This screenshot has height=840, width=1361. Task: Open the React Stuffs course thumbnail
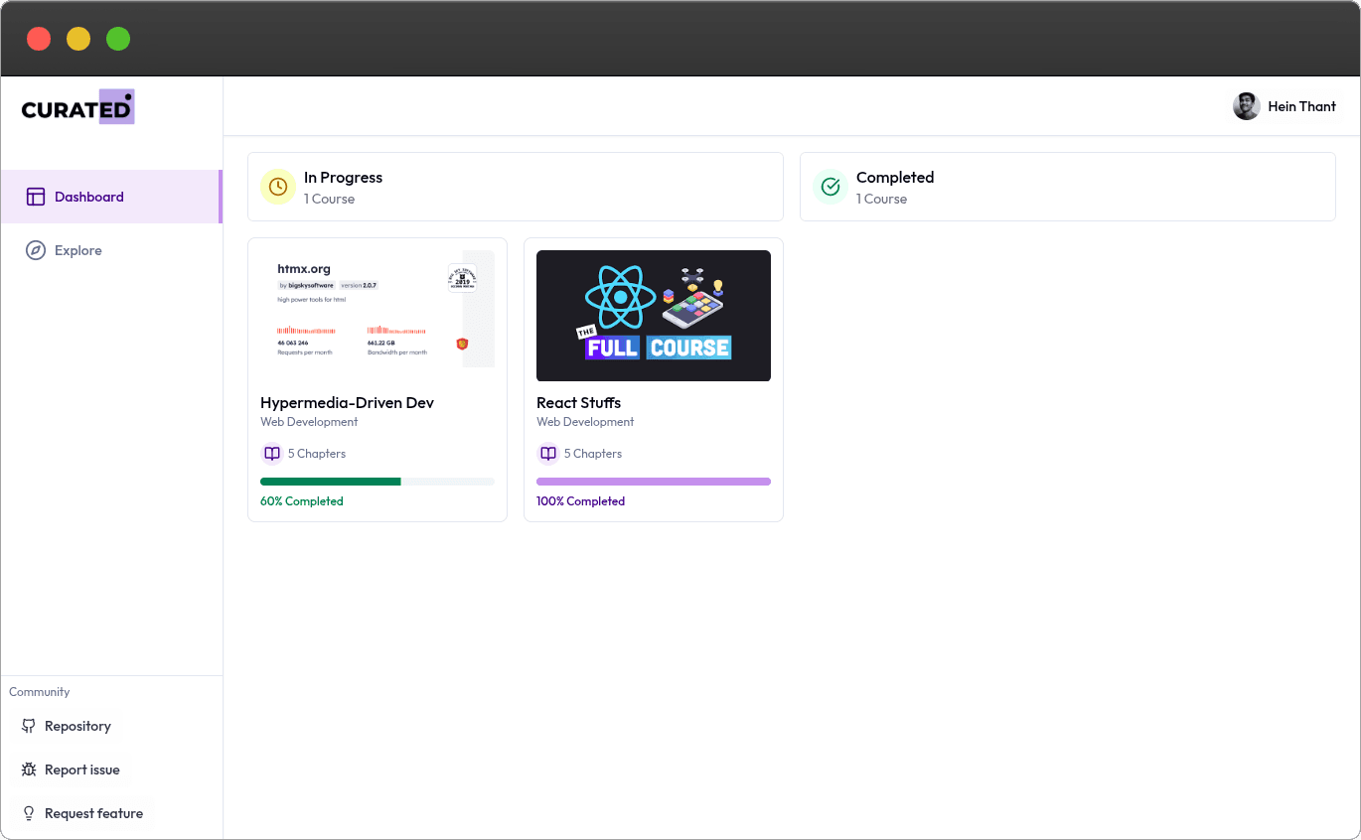click(x=653, y=315)
